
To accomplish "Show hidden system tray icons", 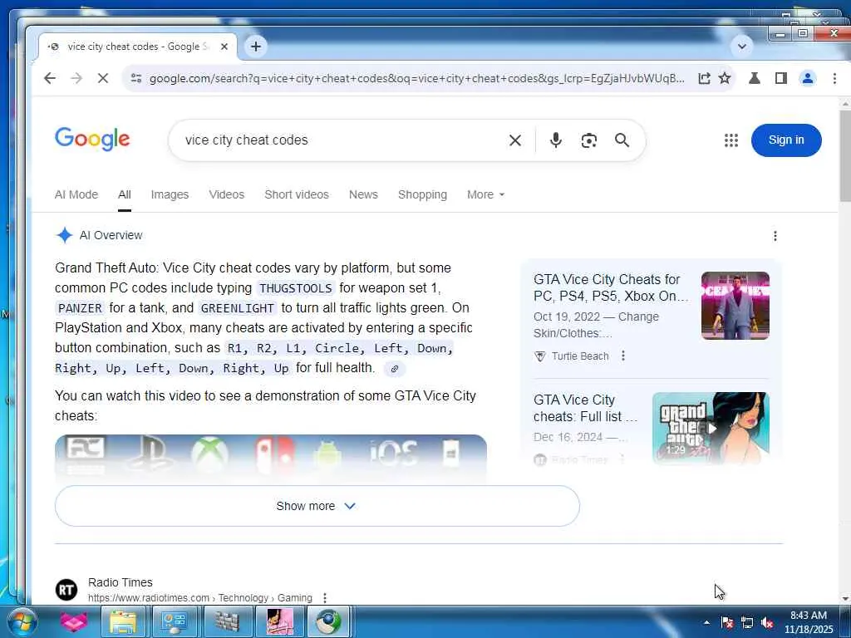I will 706,622.
